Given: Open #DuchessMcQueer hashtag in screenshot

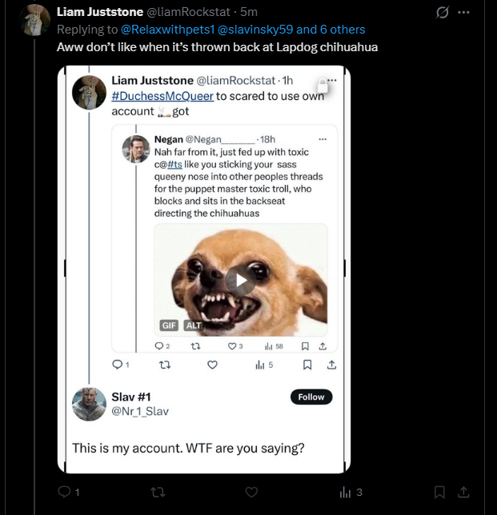Looking at the screenshot, I should tap(162, 96).
